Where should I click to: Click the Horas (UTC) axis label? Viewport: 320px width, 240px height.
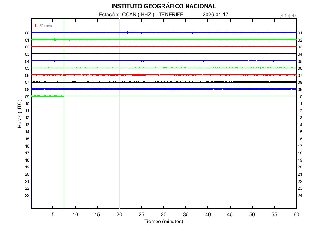pos(20,114)
